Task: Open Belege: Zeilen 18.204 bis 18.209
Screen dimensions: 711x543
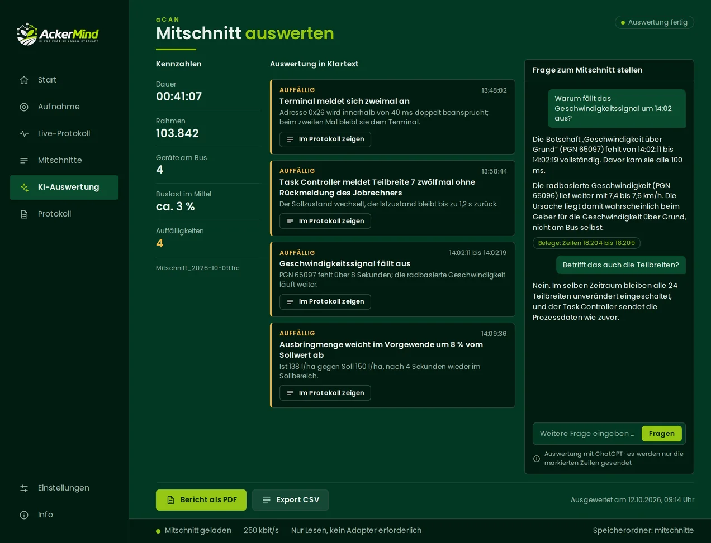Action: 586,243
